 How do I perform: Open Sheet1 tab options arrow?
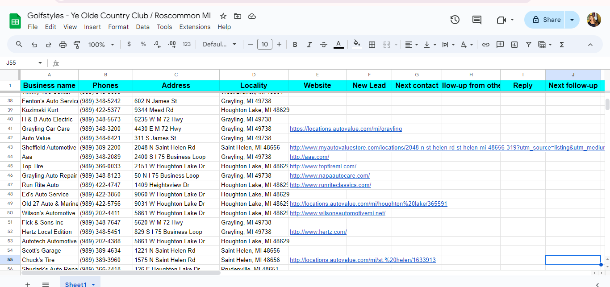pos(93,284)
